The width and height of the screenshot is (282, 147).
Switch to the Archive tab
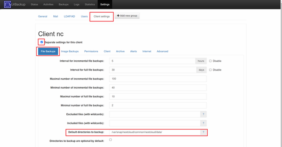(x=120, y=51)
